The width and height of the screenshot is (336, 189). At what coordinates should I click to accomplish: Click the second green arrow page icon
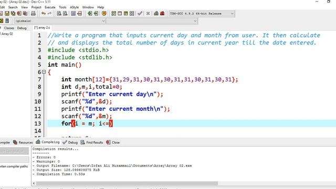[96, 14]
